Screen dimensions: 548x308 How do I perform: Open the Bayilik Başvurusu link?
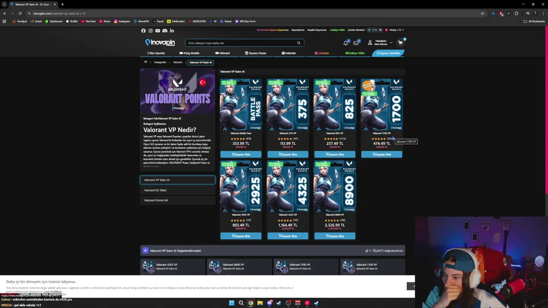point(317,30)
